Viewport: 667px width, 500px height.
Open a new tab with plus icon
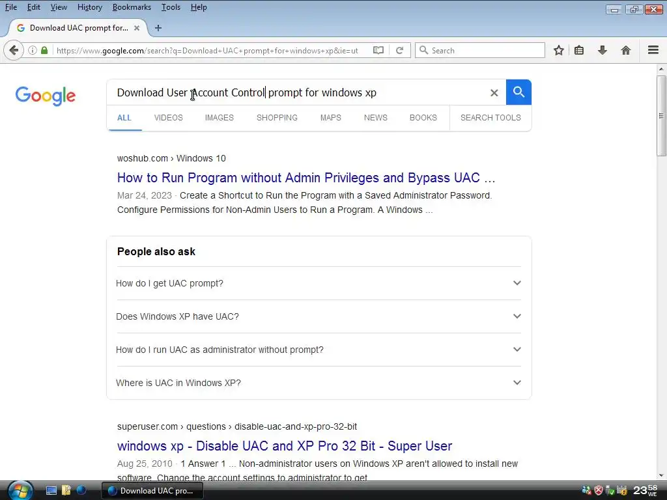[158, 28]
